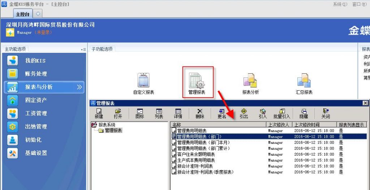
Task: Select 工资管理 module
Action: [44, 113]
